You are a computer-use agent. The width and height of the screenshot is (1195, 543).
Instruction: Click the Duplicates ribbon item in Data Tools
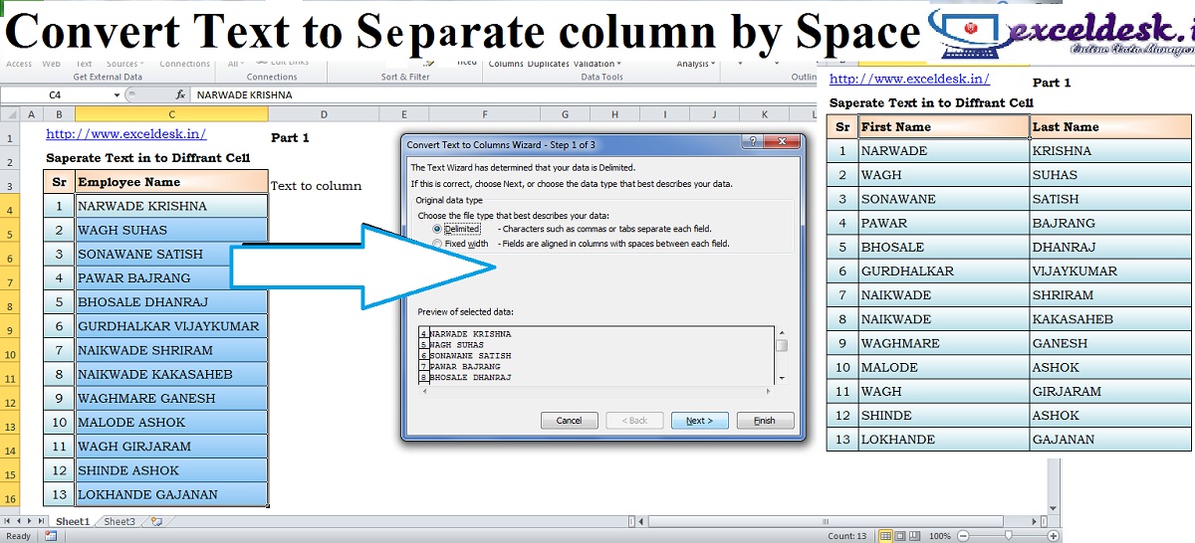[548, 64]
